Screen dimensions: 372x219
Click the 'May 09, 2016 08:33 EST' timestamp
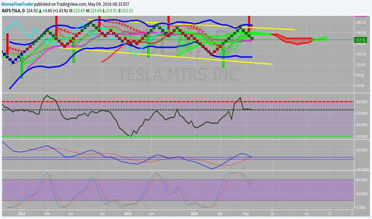click(x=109, y=4)
